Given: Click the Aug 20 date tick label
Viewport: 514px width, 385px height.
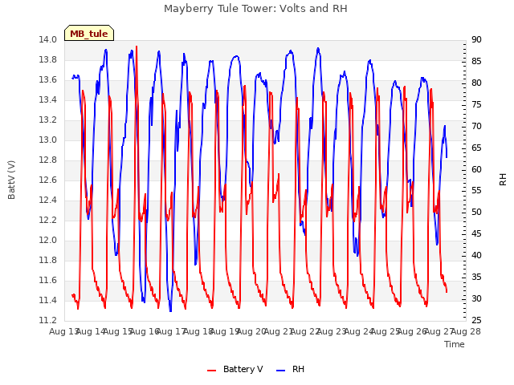Looking at the screenshot, I should pos(251,331).
